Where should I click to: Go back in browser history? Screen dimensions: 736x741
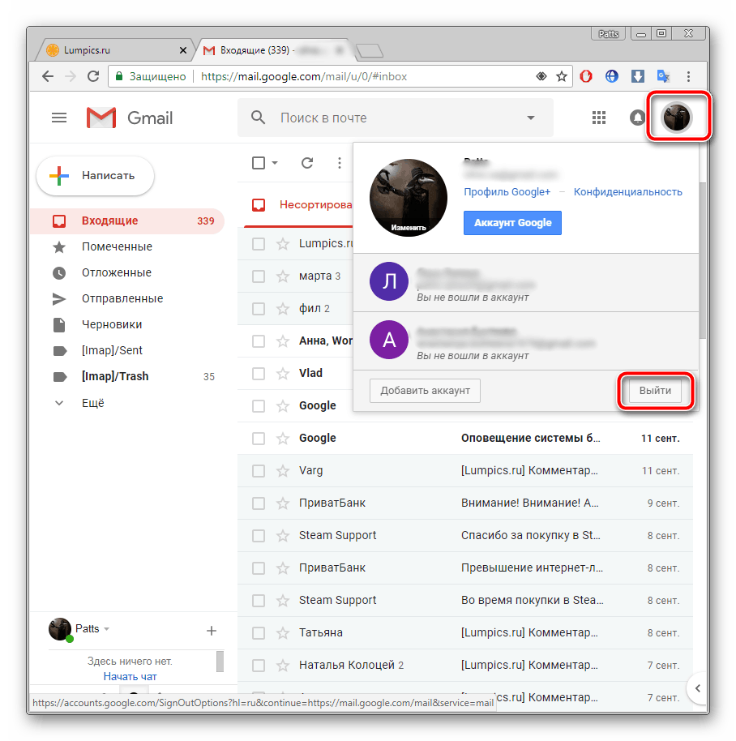tap(48, 76)
